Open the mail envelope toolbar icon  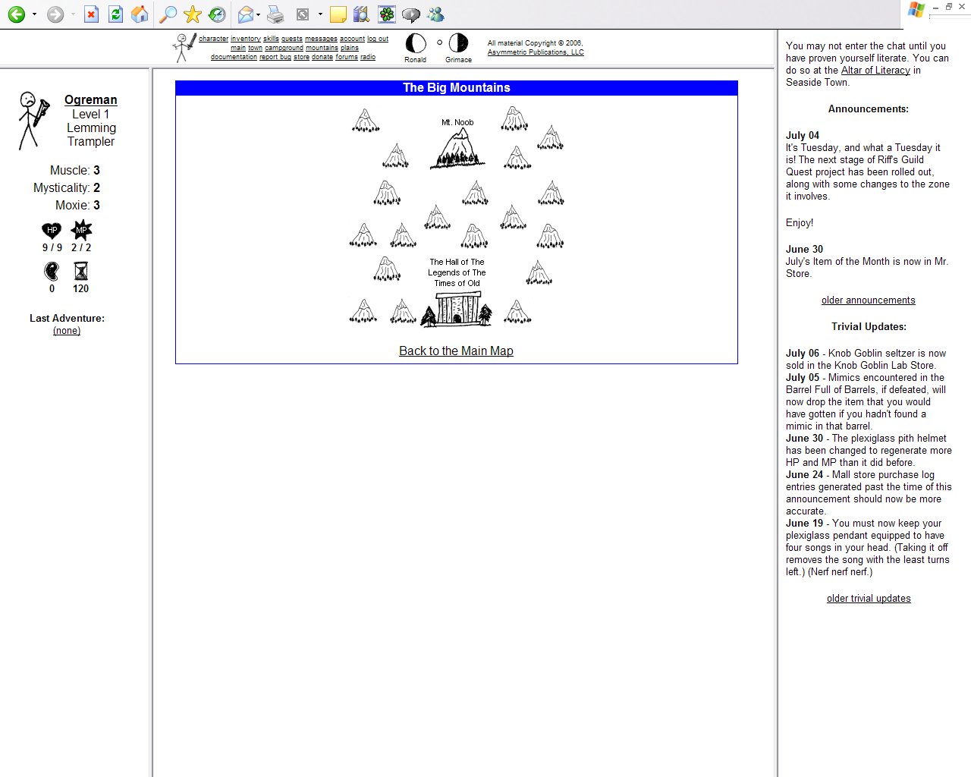[x=246, y=14]
